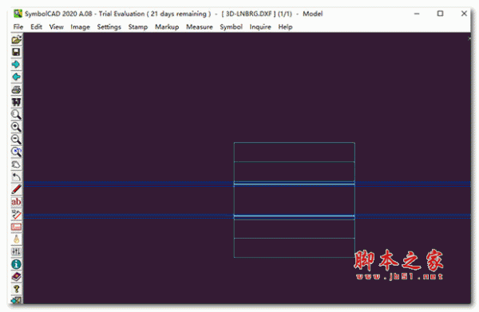Click the printer icon
Image resolution: width=479 pixels, height=312 pixels.
(x=17, y=89)
